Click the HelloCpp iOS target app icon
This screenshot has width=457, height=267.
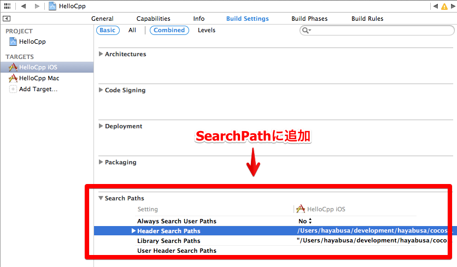[x=13, y=67]
